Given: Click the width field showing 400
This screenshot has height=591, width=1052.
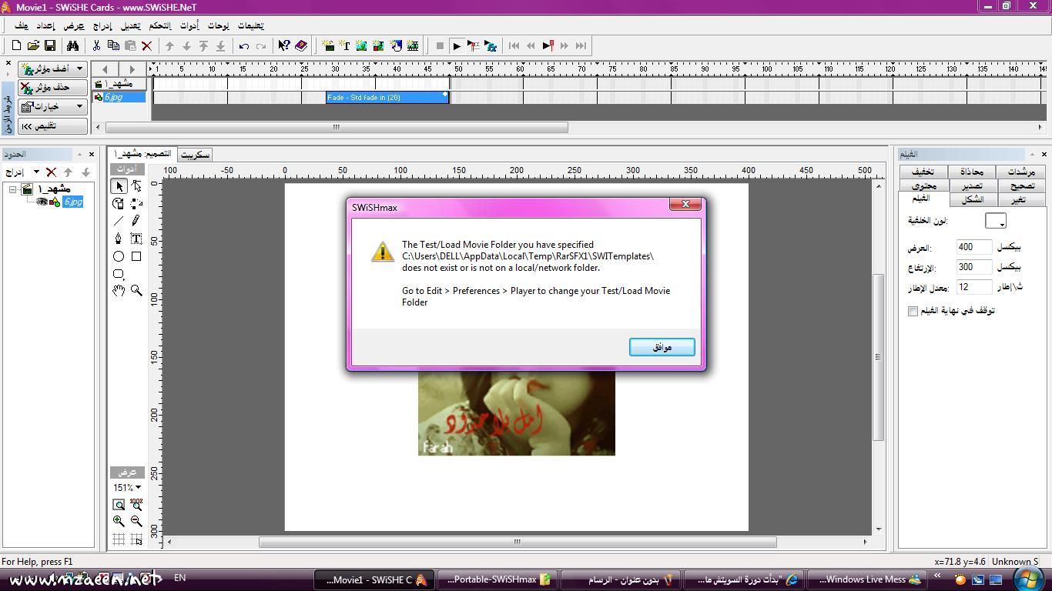Looking at the screenshot, I should tap(973, 247).
